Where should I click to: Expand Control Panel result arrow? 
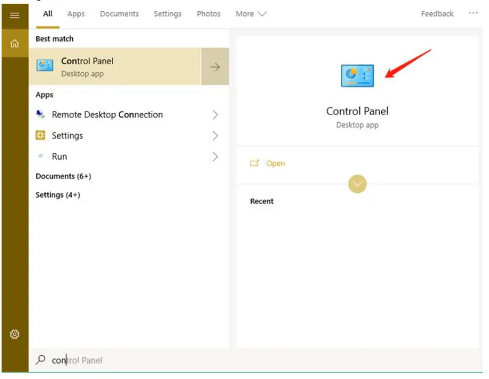215,66
